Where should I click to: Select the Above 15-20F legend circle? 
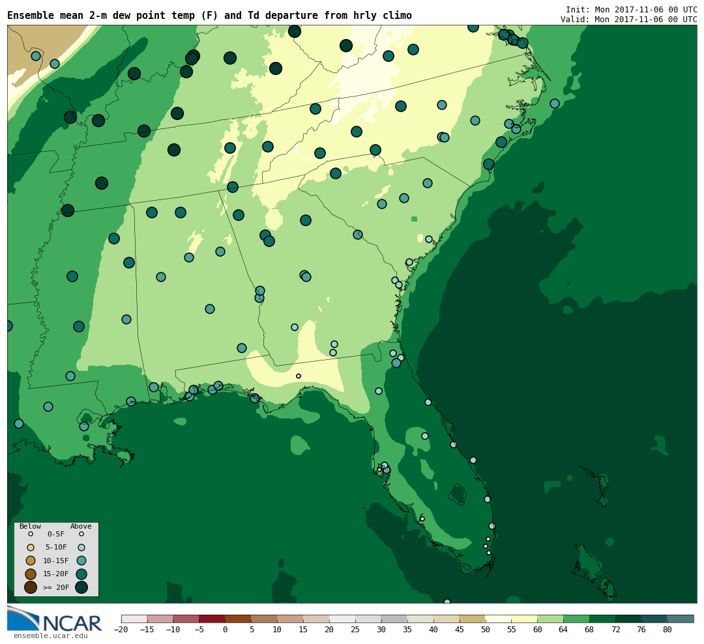click(x=81, y=574)
